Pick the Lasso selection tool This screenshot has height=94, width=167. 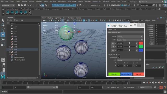pos(3,25)
